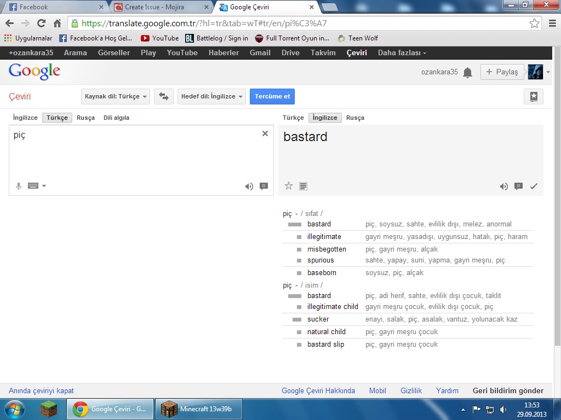Screen dimensions: 561x420
Task: Open the Minecraft grass block taskbar icon
Action: [49, 409]
